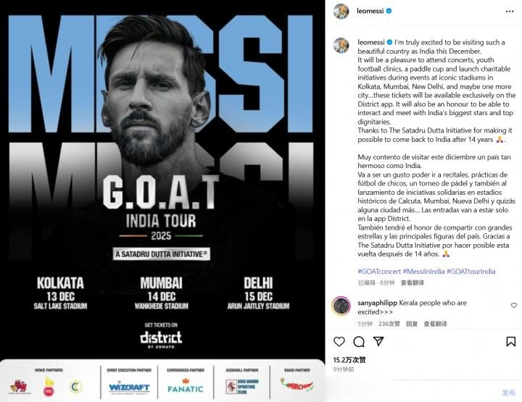
Task: Click 发布 to post comment
Action: point(509,392)
